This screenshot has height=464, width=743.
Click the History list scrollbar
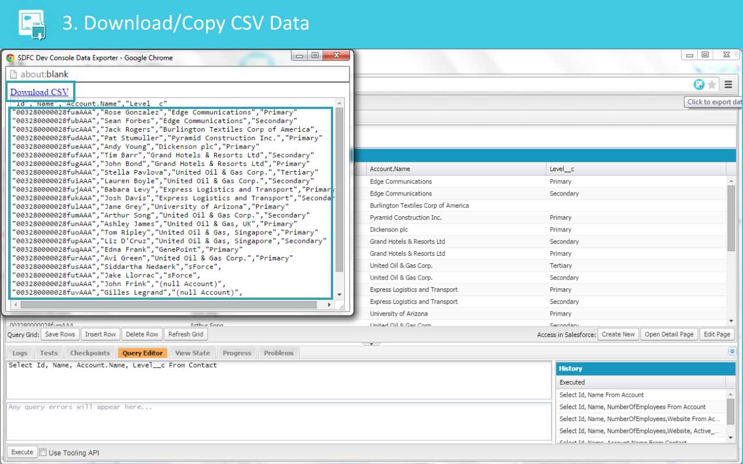730,411
